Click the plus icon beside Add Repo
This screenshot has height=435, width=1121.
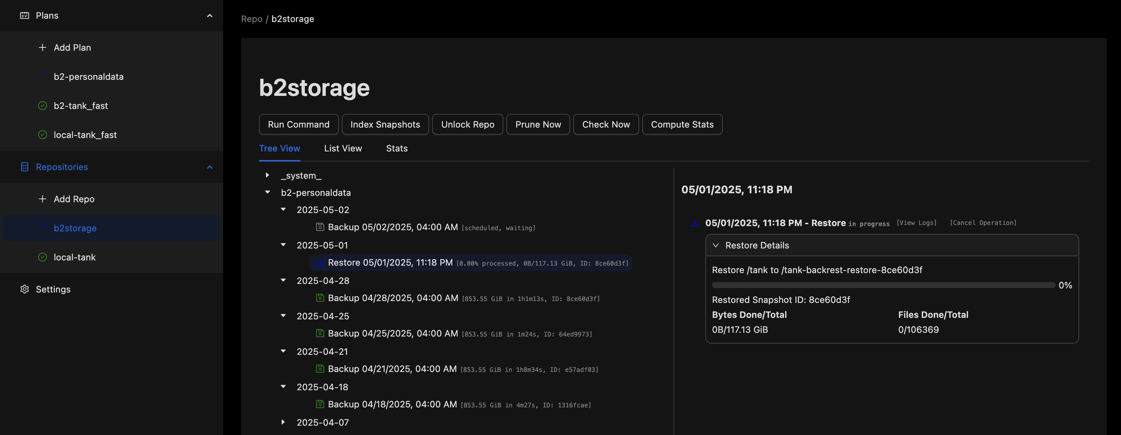(42, 199)
